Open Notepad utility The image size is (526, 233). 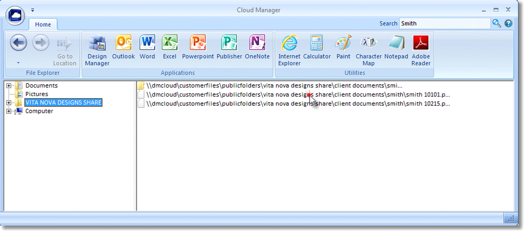[x=396, y=47]
